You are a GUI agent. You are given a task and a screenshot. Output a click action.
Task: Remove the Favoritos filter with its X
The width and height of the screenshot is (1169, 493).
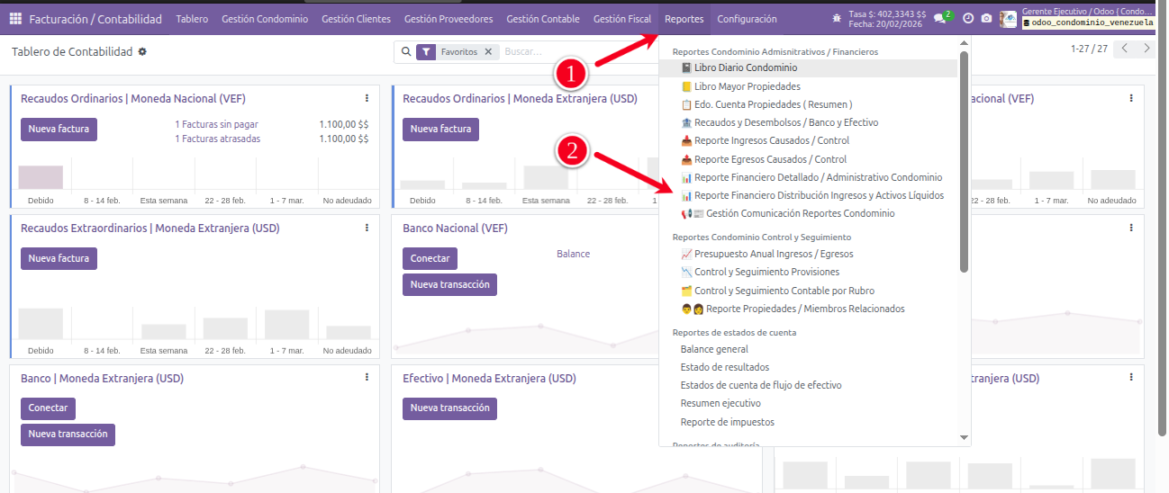click(x=488, y=52)
